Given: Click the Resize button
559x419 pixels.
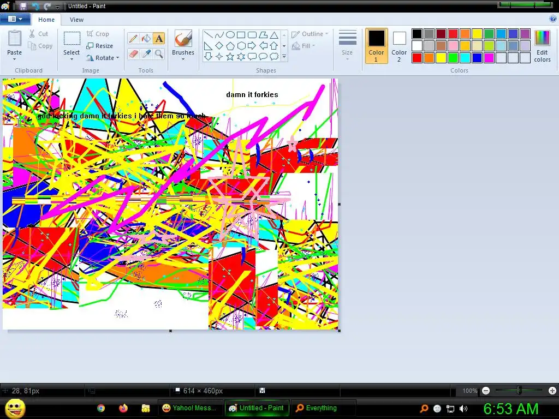Looking at the screenshot, I should pyautogui.click(x=100, y=46).
